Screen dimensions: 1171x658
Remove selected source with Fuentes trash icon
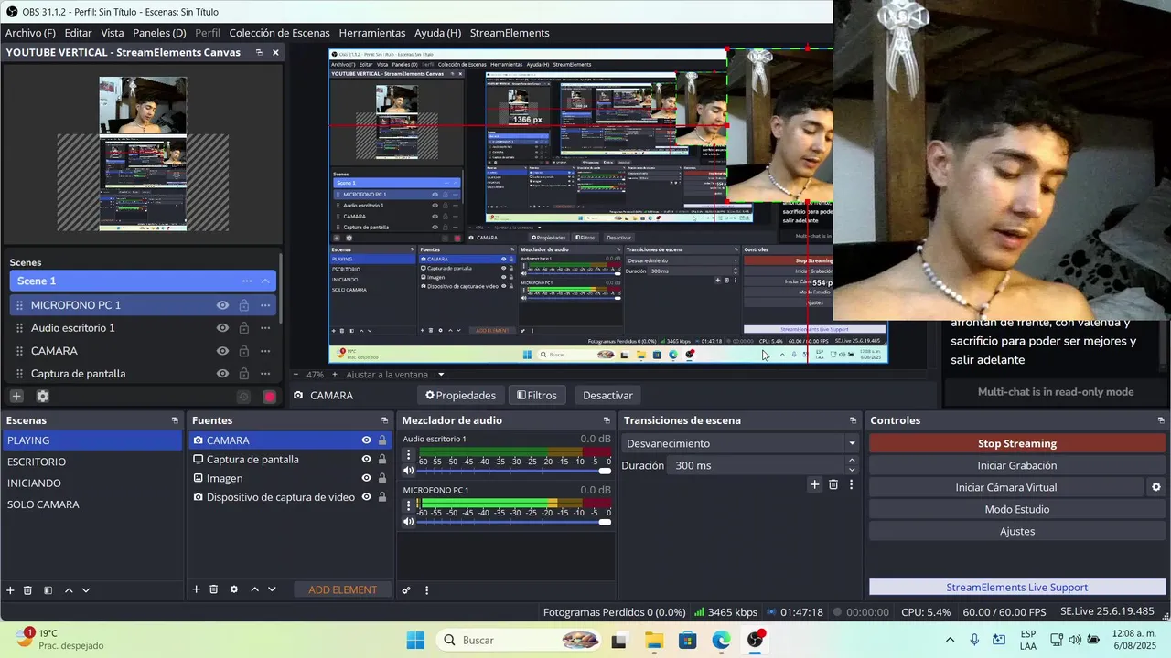[213, 589]
